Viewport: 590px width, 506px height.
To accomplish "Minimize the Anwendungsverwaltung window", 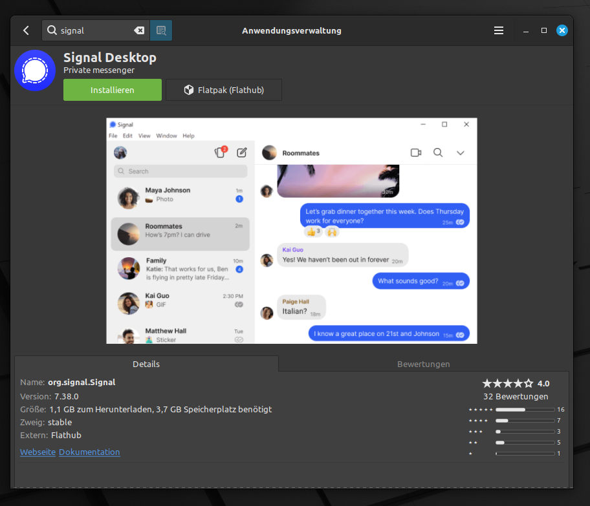I will coord(526,31).
